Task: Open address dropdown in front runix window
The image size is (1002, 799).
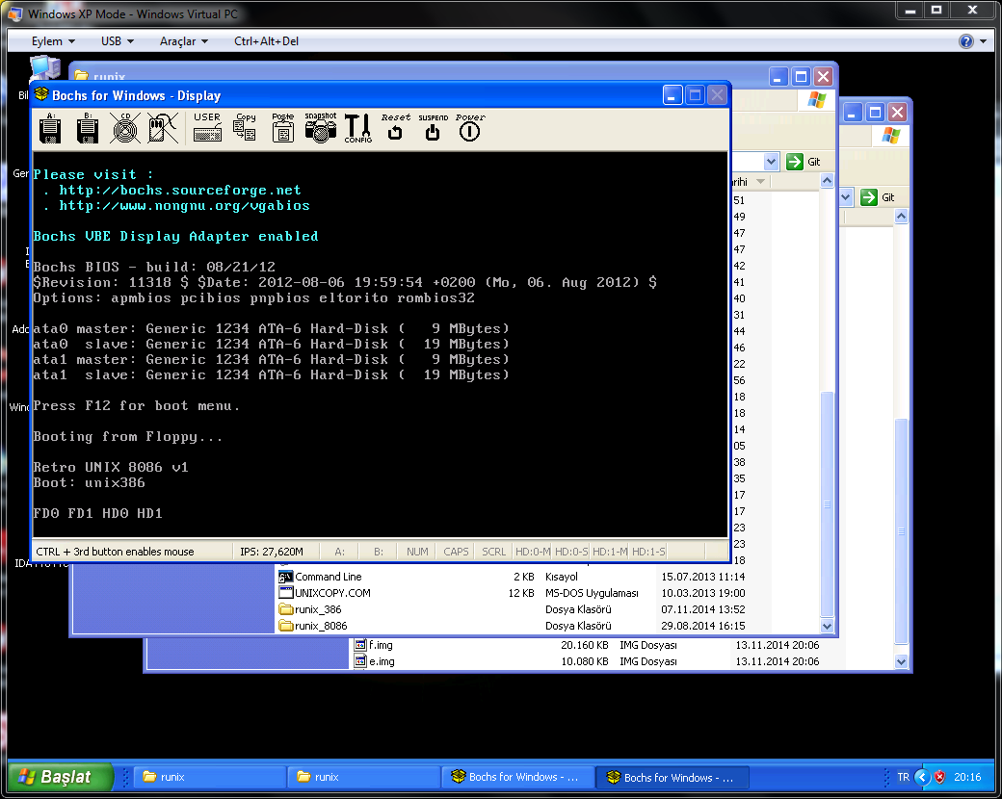Action: tap(772, 162)
